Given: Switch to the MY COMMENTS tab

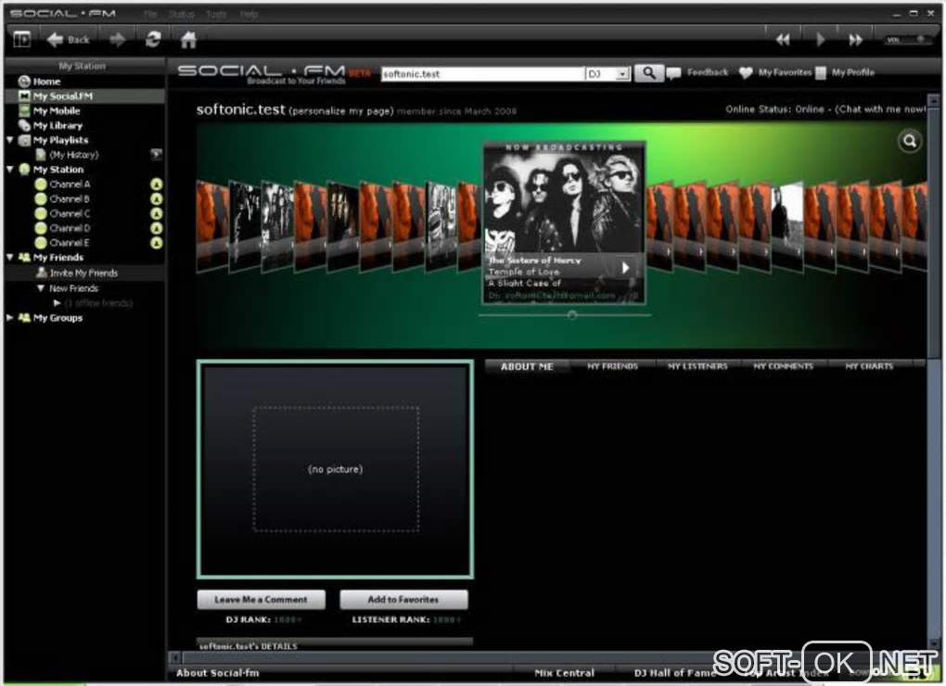Looking at the screenshot, I should 783,366.
